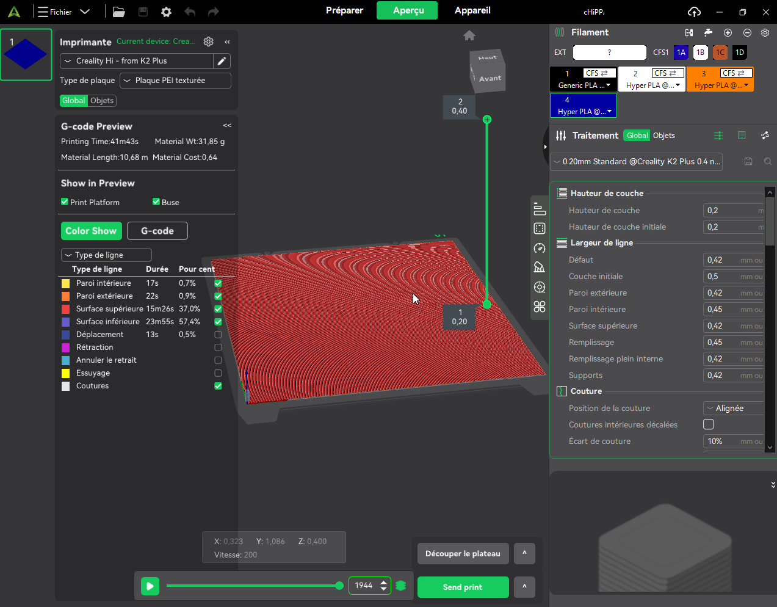Click the document list icon in the Traitement header

click(742, 136)
